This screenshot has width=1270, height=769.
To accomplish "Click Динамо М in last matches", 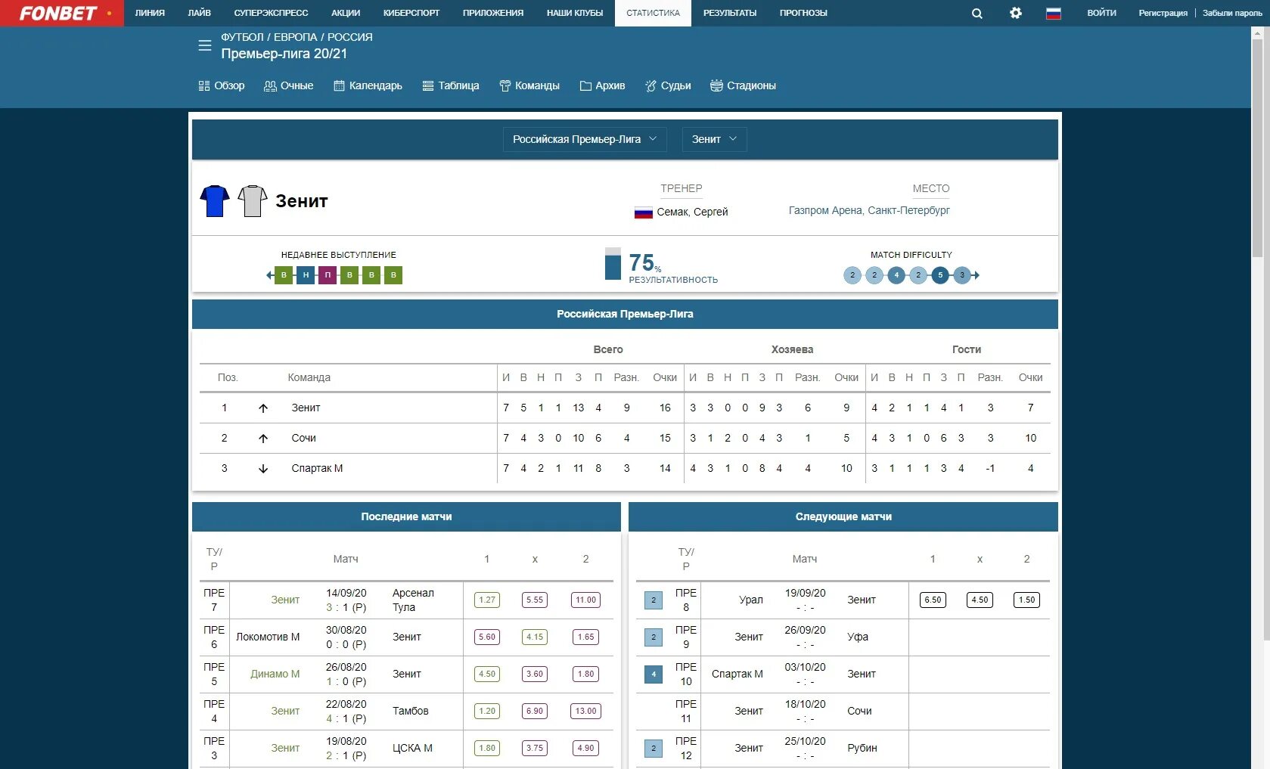I will pos(275,674).
